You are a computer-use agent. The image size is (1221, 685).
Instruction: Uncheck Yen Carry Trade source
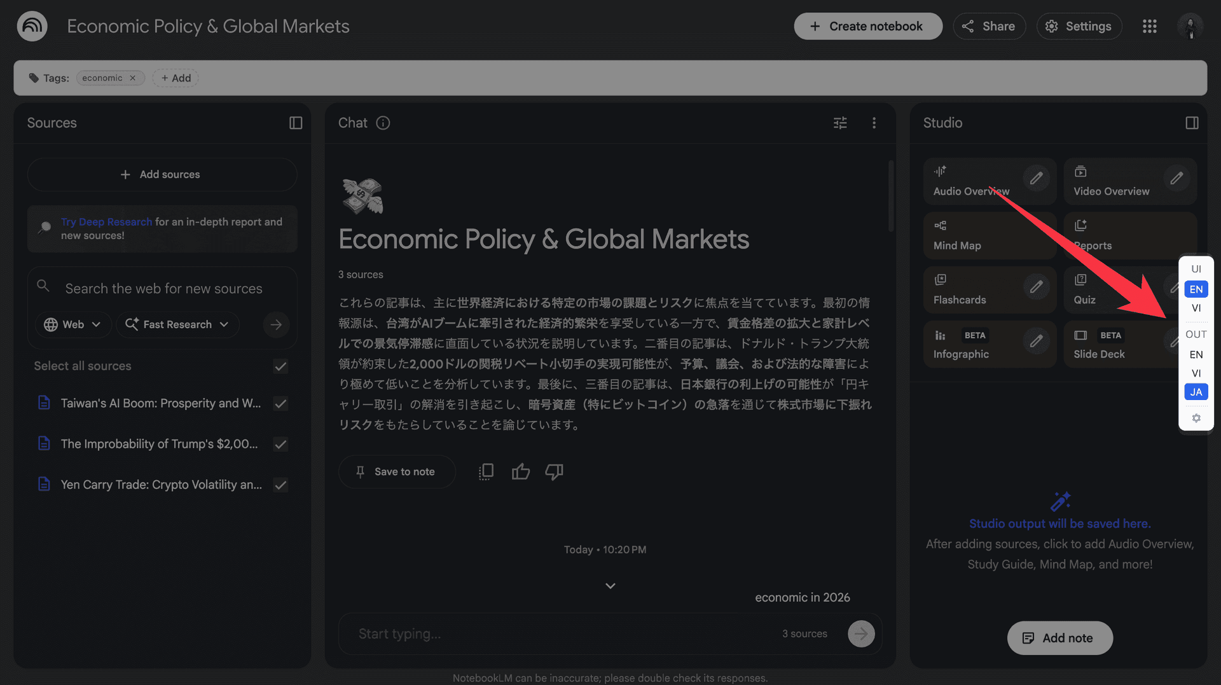coord(280,485)
